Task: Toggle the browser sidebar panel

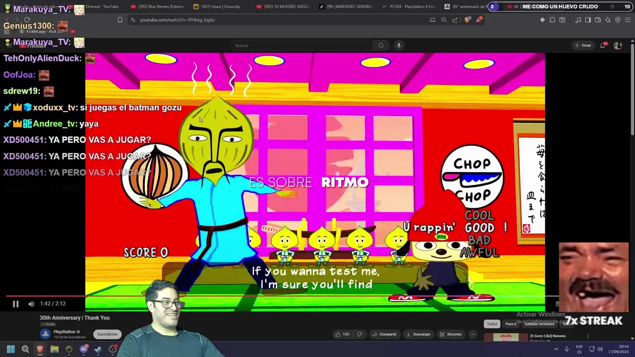Action: (588, 20)
